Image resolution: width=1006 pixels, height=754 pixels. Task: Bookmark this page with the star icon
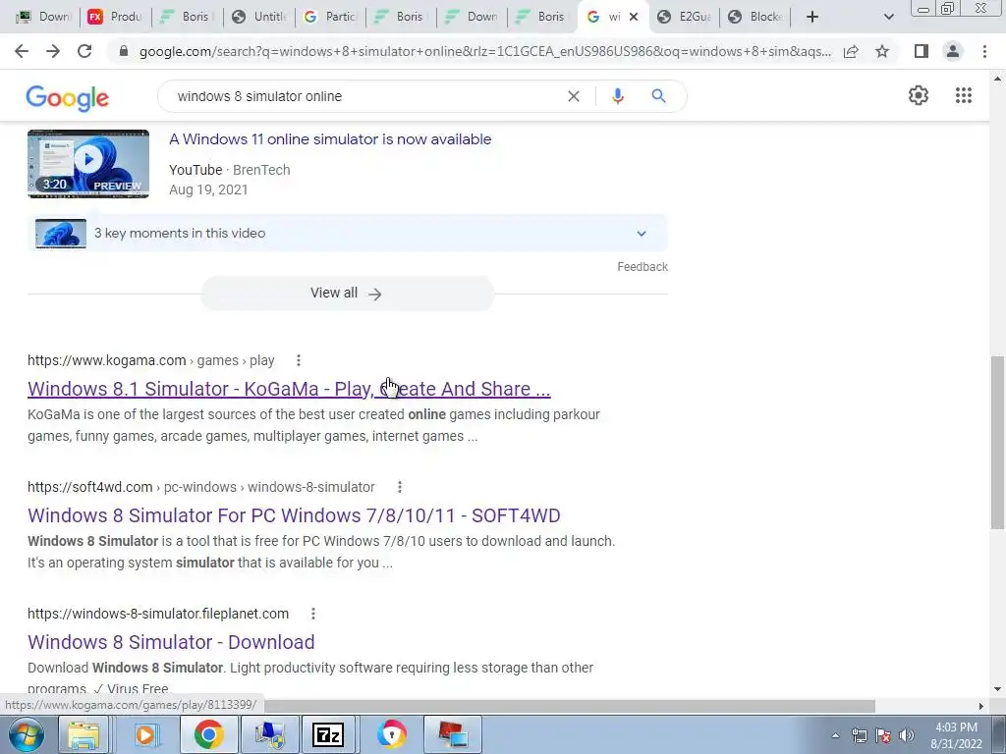[x=882, y=51]
